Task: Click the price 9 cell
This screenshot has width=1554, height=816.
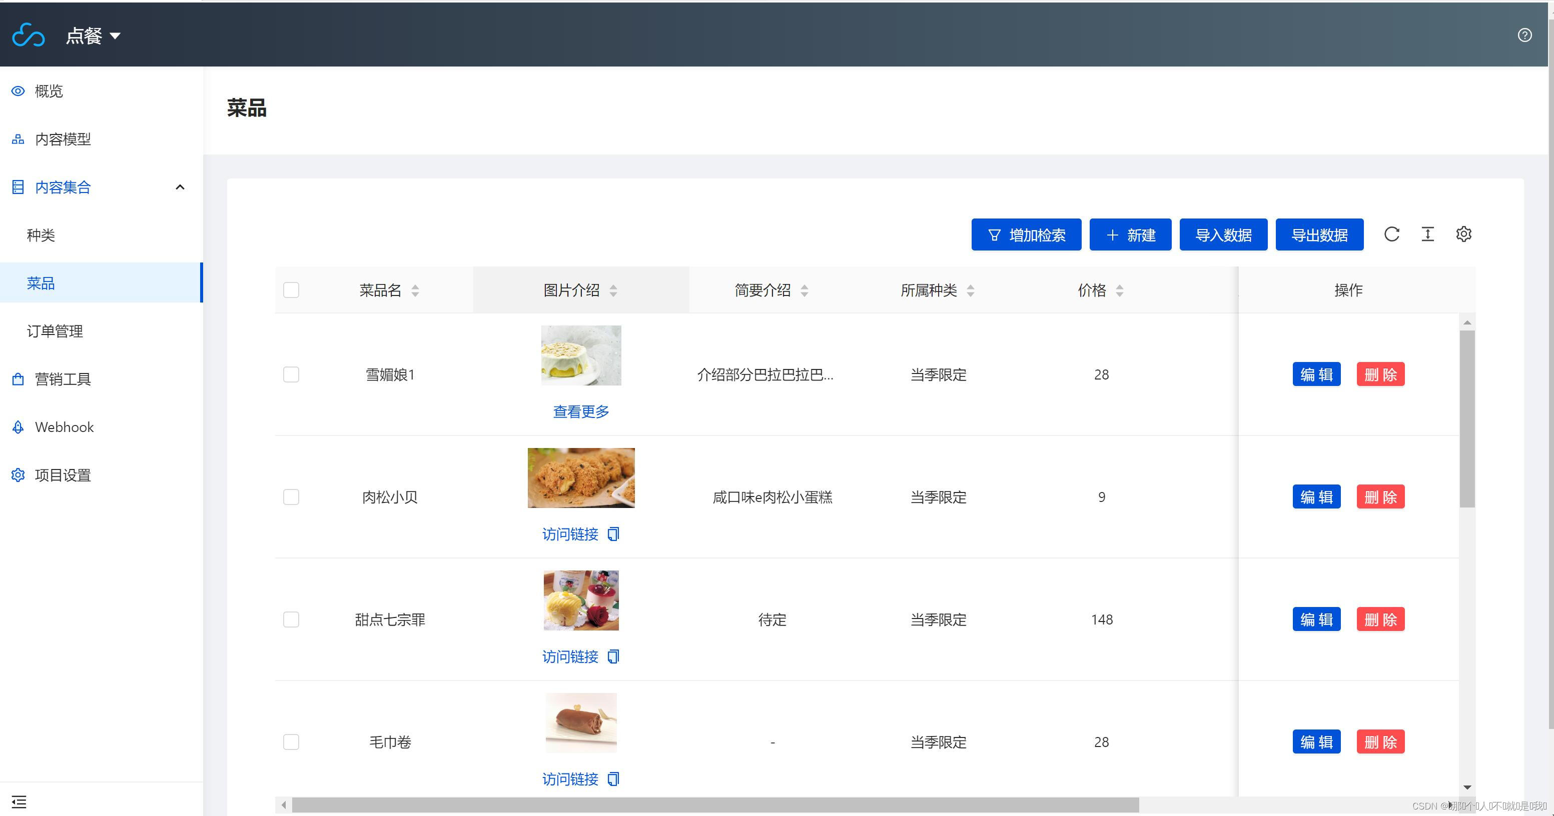Action: click(x=1102, y=496)
